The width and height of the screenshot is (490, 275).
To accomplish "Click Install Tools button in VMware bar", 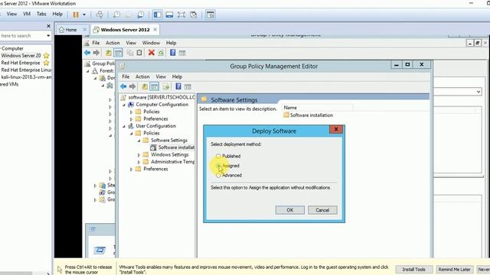I will (x=413, y=269).
